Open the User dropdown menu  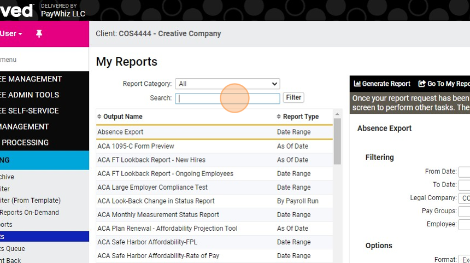(11, 34)
